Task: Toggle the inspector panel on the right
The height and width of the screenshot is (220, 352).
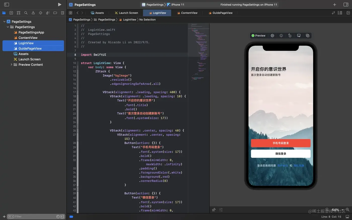Action: pos(346,5)
